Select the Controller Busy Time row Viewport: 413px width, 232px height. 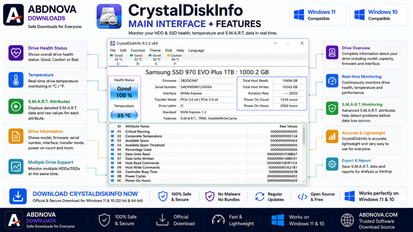coord(205,172)
